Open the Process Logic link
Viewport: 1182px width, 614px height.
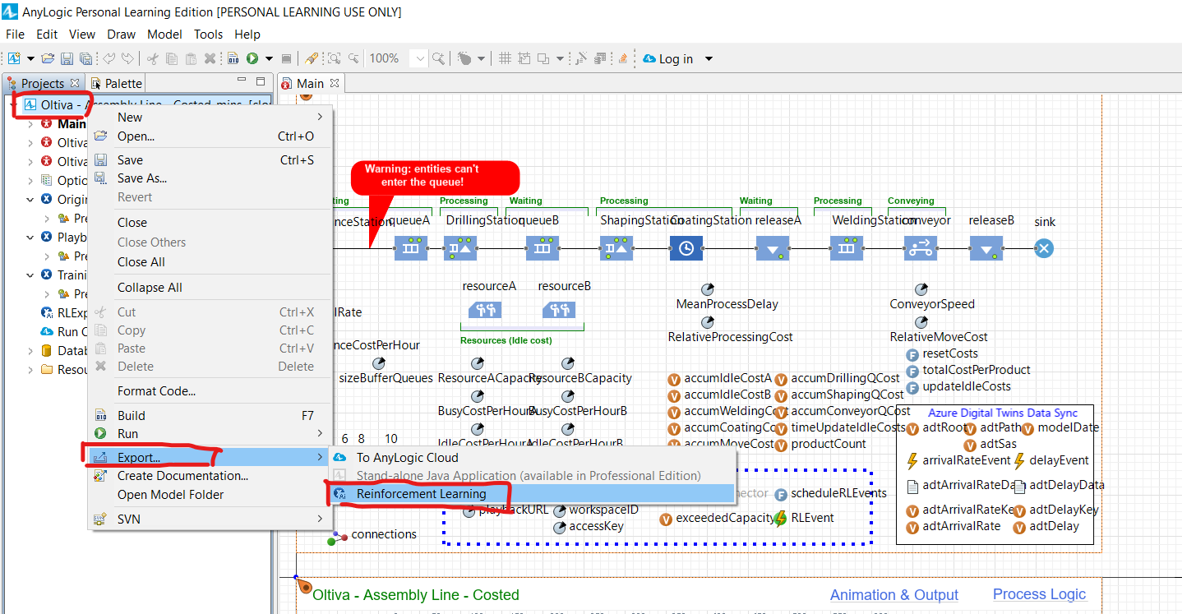coord(1040,594)
